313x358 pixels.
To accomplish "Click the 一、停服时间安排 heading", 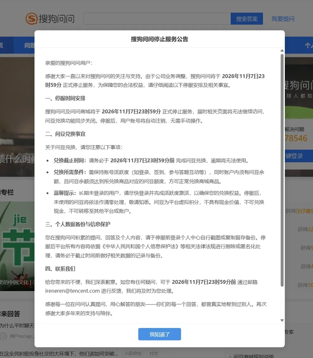I will 65,98.
